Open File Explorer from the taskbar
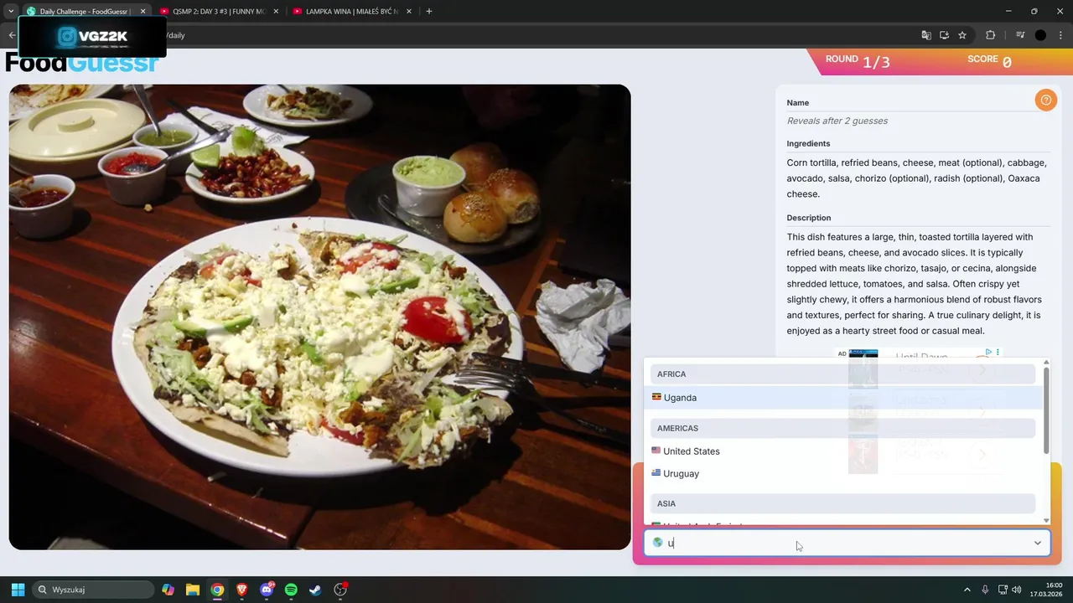This screenshot has width=1073, height=603. (193, 590)
